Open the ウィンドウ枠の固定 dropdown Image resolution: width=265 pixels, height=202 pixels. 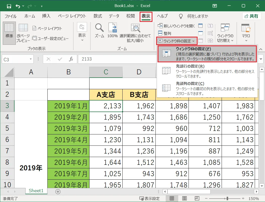176,41
